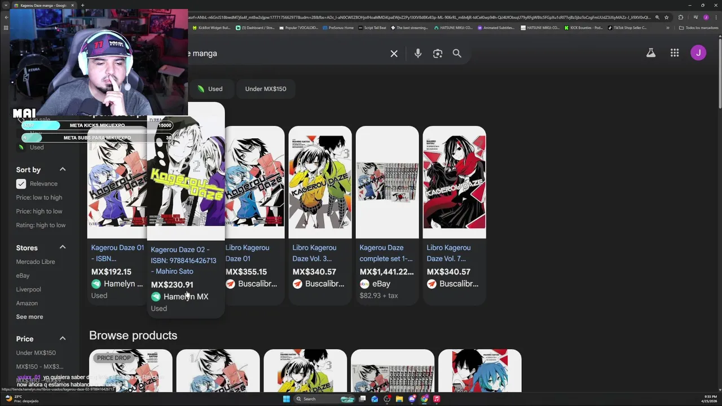This screenshot has width=722, height=406.
Task: Open Script Tail Beat bookmark
Action: click(372, 28)
